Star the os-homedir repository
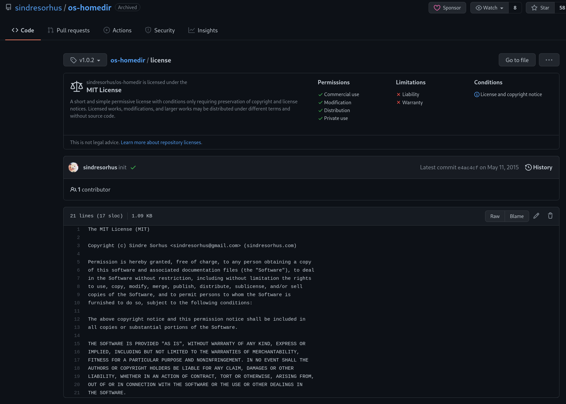566x404 pixels. [540, 8]
